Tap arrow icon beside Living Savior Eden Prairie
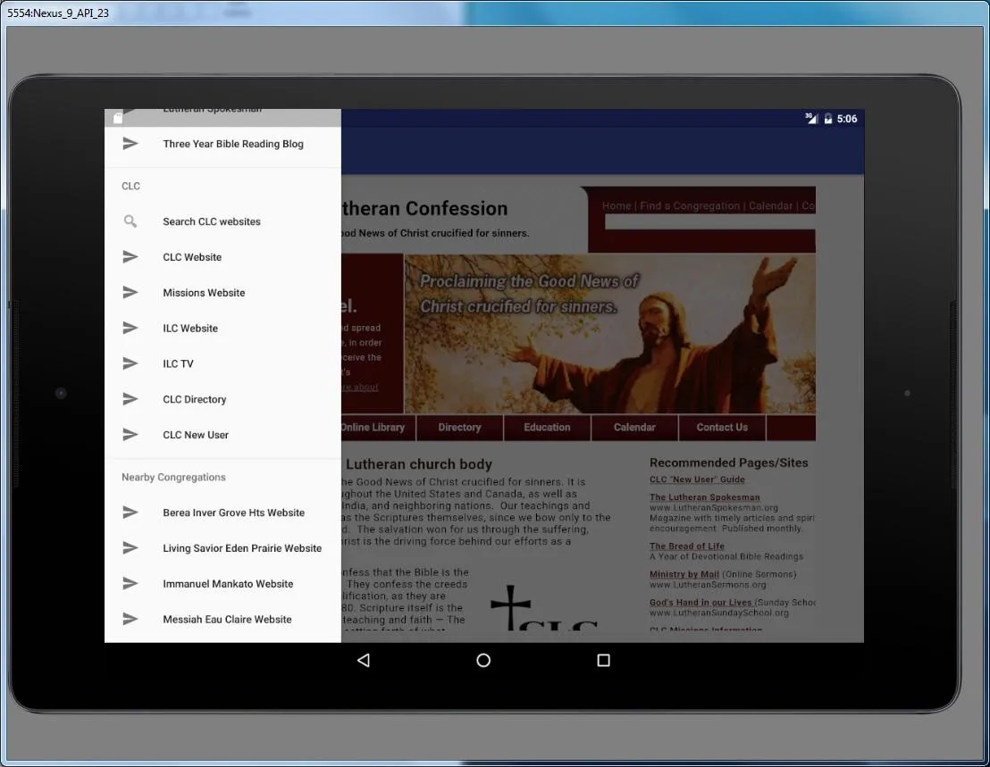Viewport: 990px width, 767px height. coord(130,547)
